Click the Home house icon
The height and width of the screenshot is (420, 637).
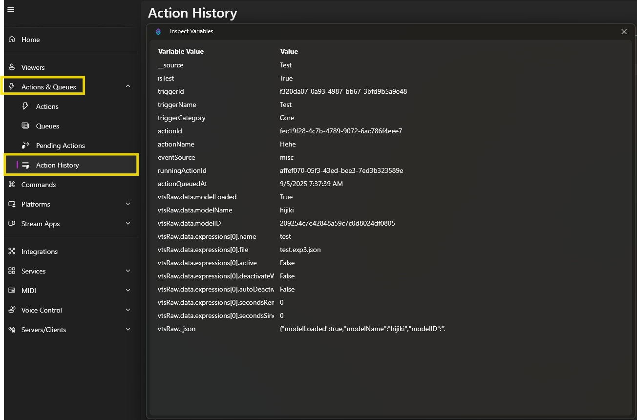12,40
